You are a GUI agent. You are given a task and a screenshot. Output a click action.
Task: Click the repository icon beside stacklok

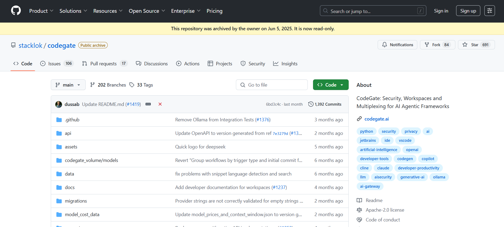(13, 45)
